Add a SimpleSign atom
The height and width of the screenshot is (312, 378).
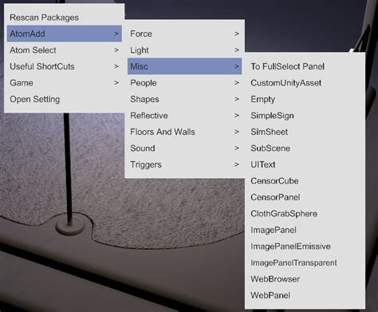305,116
